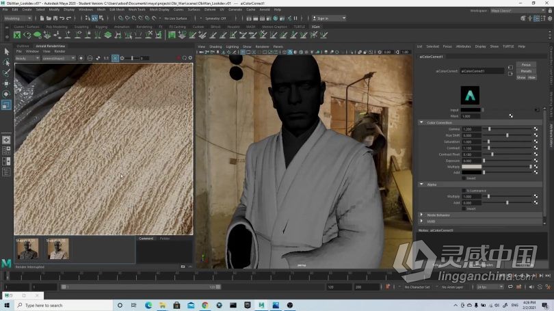Open the Render menu in Arnold RenderView
554x311 pixels.
pos(60,51)
